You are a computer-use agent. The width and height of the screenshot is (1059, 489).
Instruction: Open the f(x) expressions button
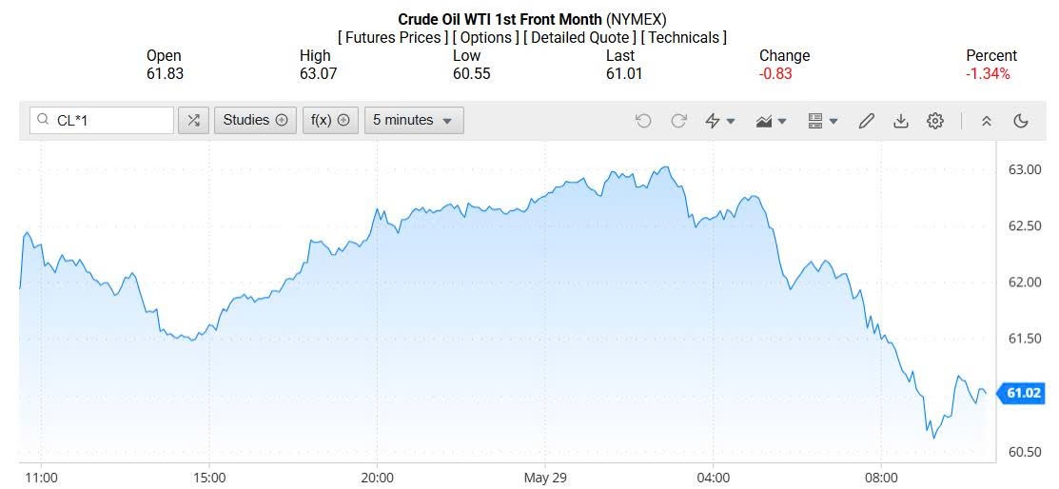tap(330, 120)
